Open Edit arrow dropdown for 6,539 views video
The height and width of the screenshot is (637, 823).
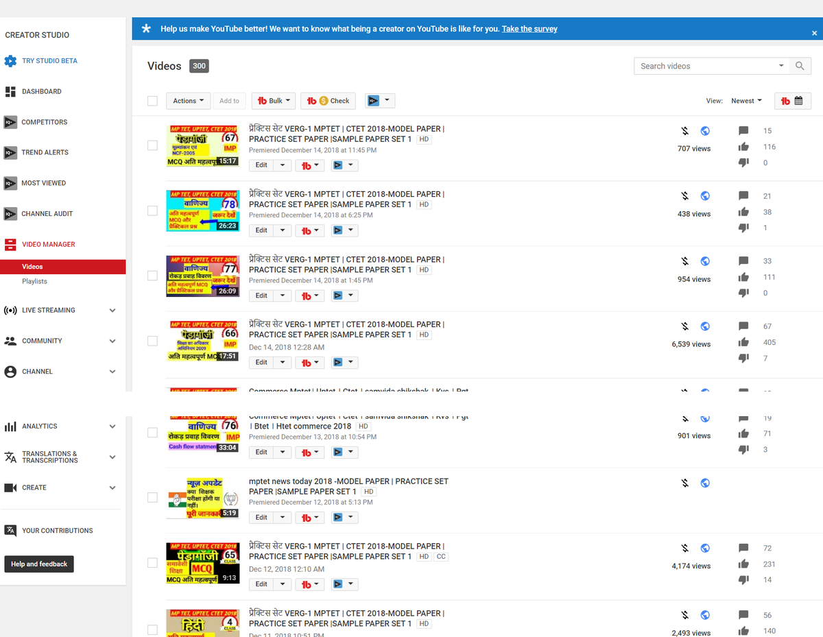[x=283, y=362]
